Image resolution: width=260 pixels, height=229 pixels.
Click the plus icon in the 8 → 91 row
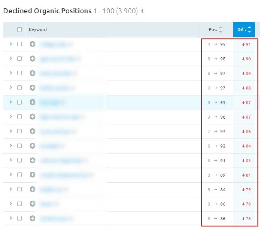pyautogui.click(x=32, y=160)
